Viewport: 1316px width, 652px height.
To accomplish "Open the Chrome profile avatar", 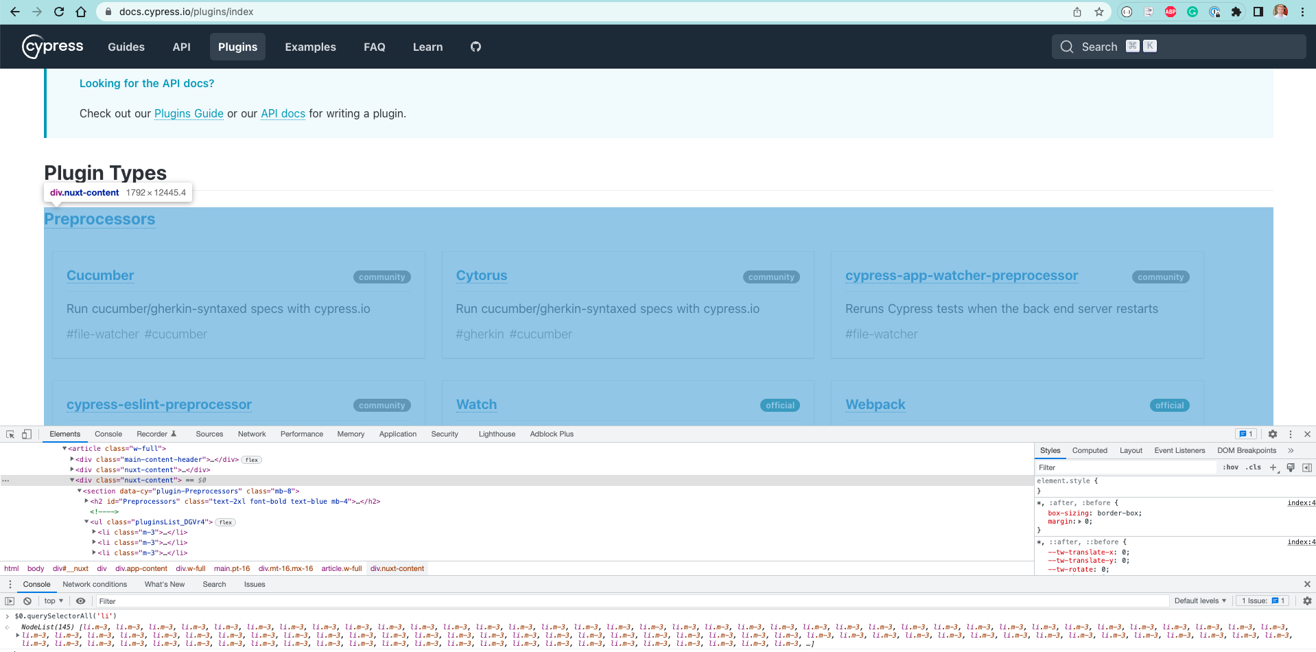I will tap(1280, 12).
